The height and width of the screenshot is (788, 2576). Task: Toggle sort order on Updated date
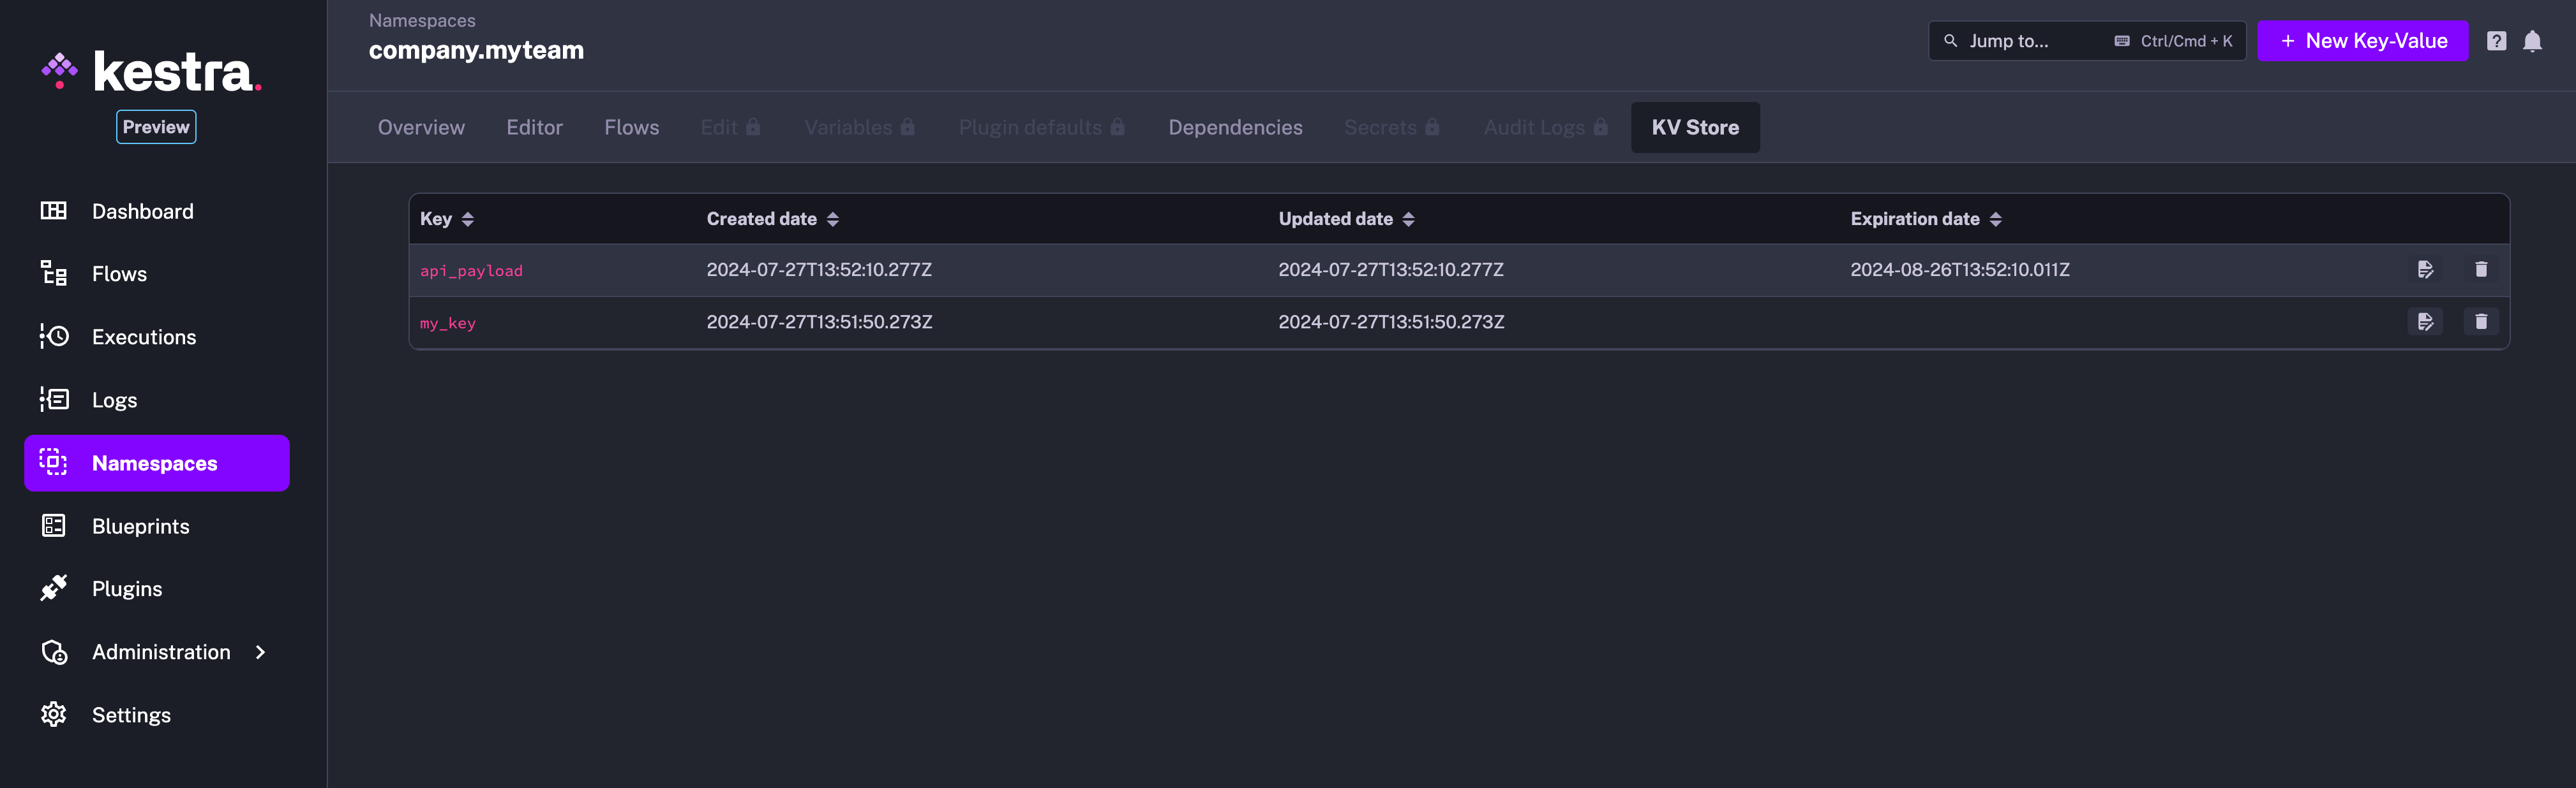(1346, 219)
